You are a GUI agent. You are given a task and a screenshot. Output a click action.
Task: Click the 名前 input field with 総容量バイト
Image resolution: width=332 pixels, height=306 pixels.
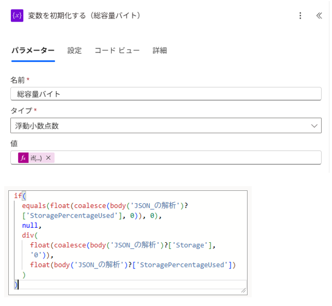[x=166, y=94]
